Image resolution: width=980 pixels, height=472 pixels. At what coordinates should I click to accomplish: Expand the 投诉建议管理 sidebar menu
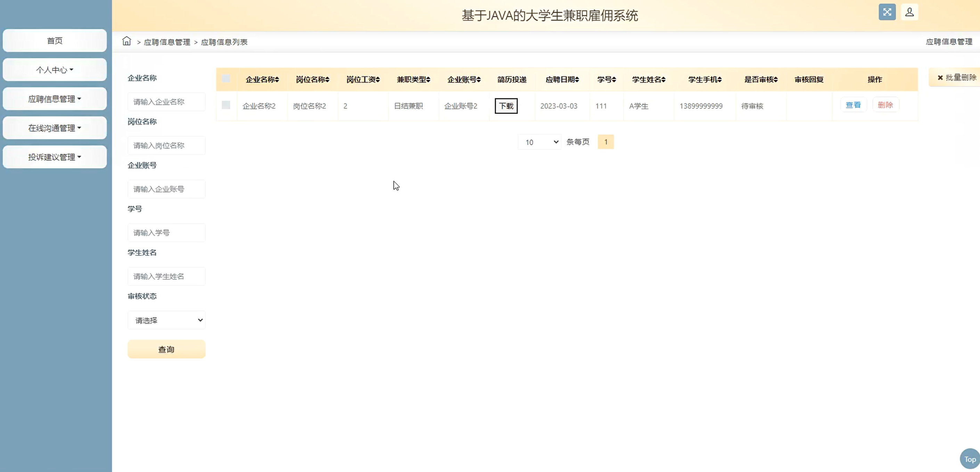(x=55, y=157)
